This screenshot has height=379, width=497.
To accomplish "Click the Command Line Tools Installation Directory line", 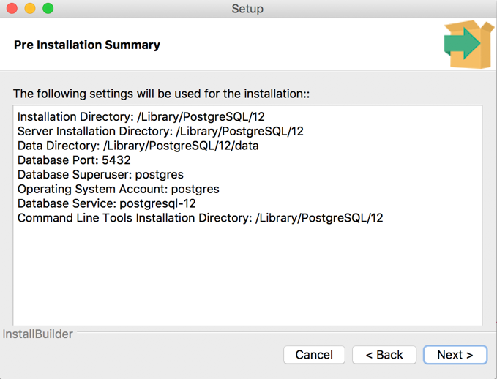I will coord(200,218).
